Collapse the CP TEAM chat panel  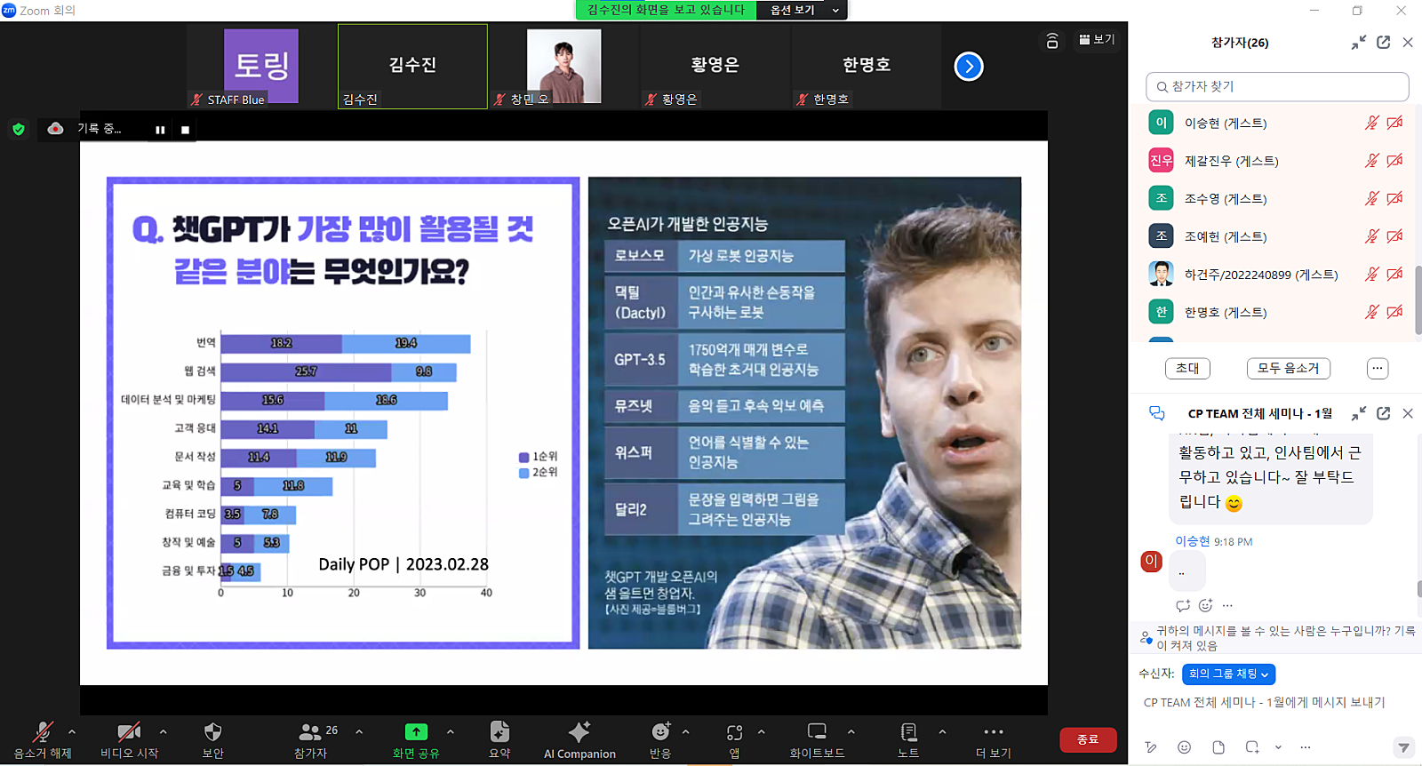[x=1359, y=413]
